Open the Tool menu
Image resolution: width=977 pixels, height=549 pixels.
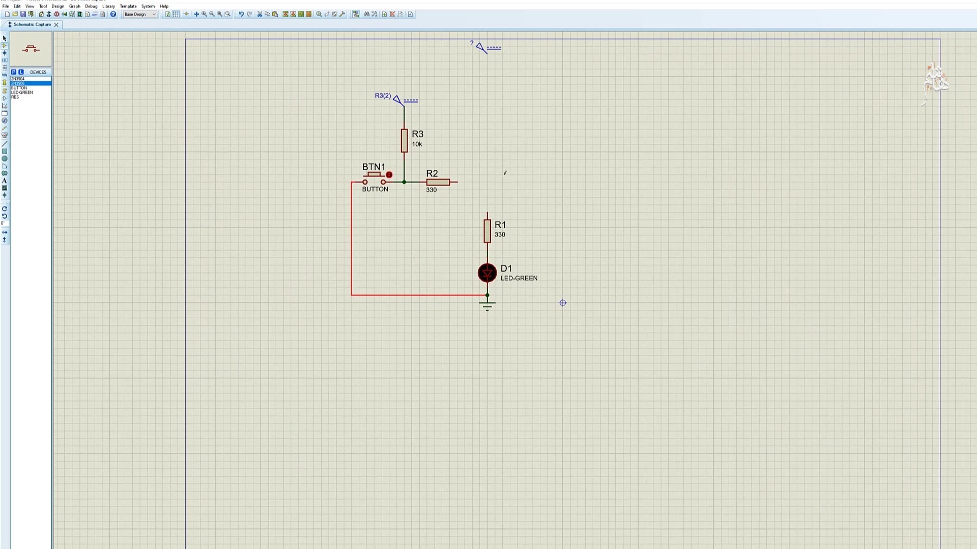[43, 6]
